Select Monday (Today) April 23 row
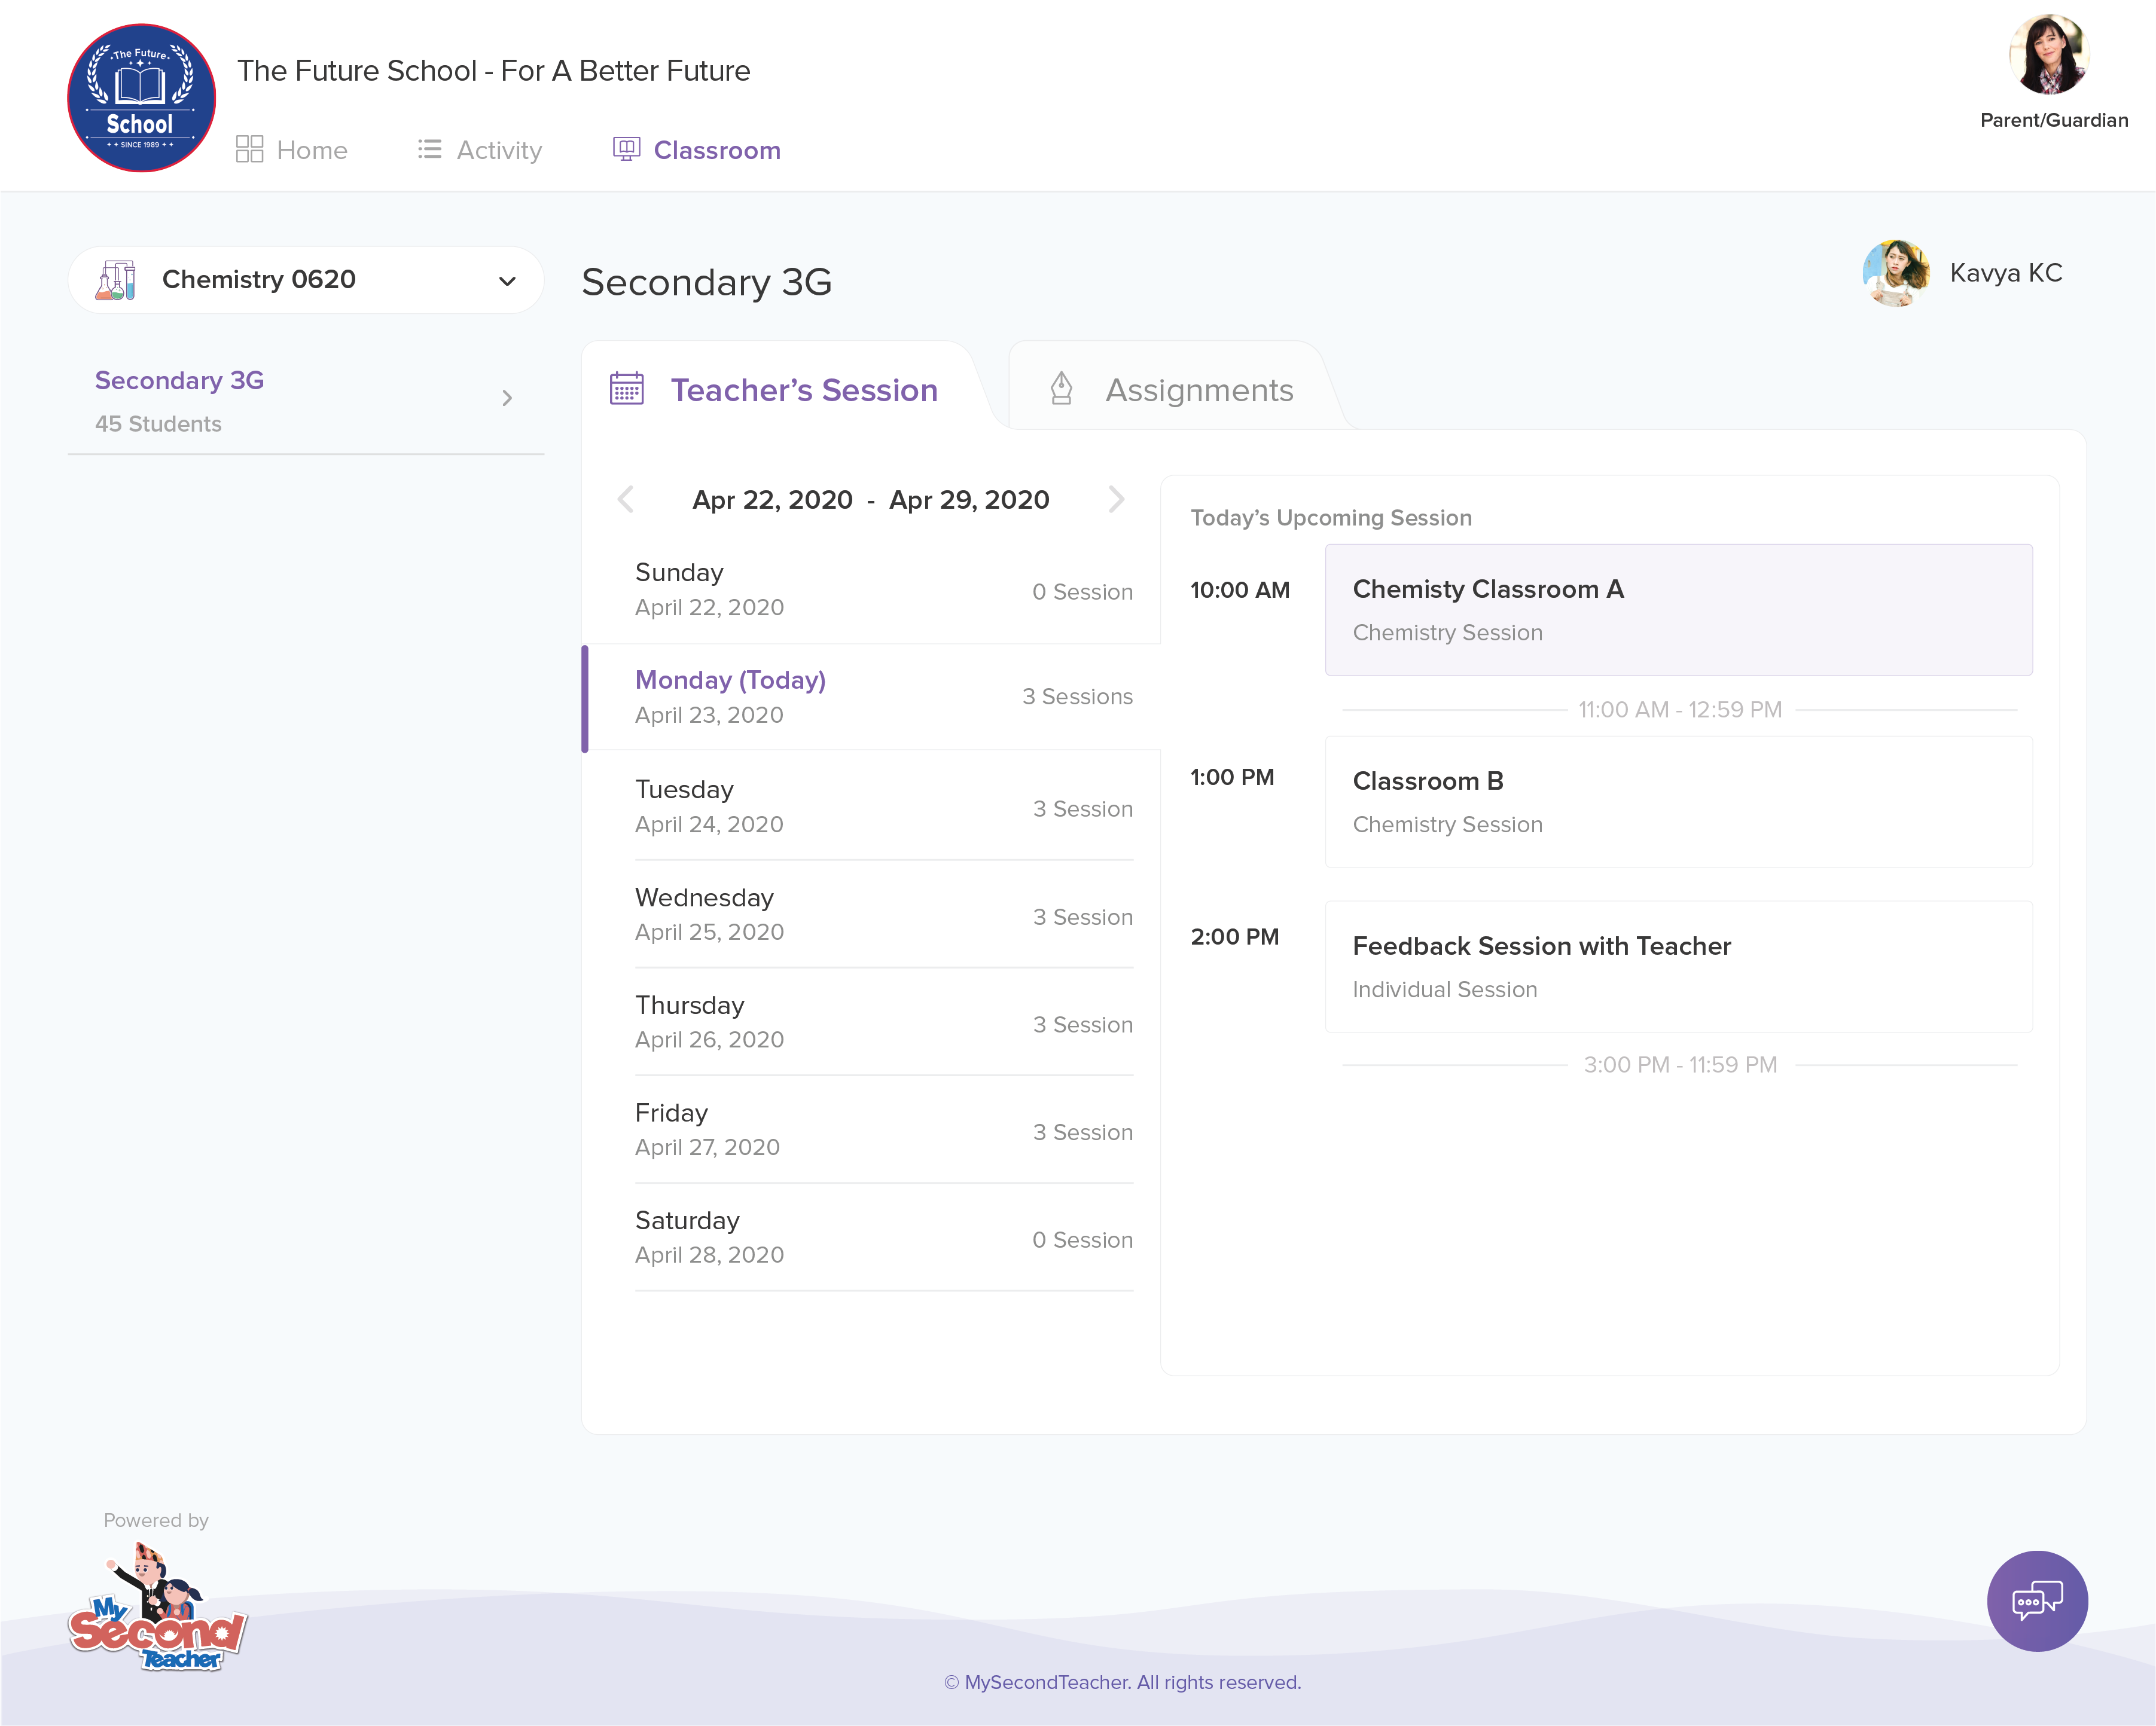This screenshot has width=2156, height=1726. (872, 698)
